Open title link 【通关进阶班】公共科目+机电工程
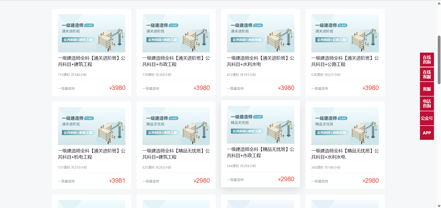 pos(92,154)
